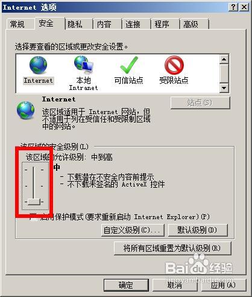Open the 隐私 tab

click(75, 24)
